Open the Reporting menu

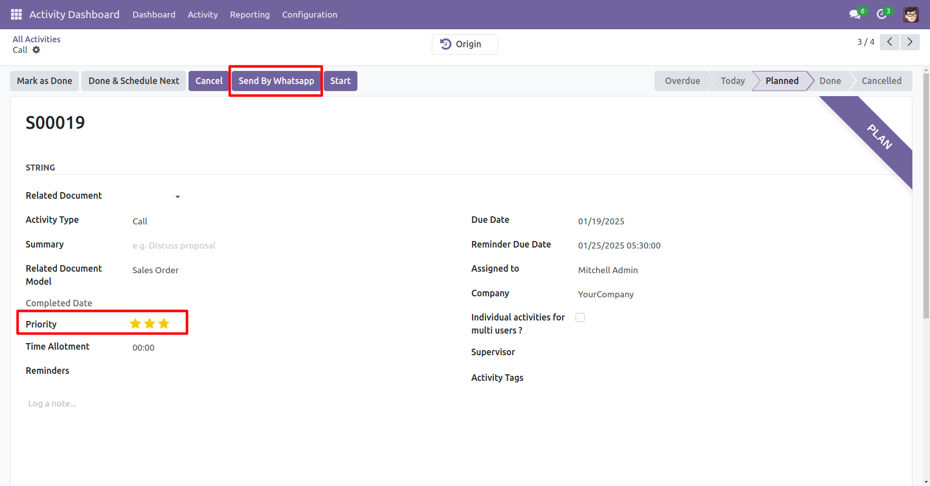[x=250, y=15]
